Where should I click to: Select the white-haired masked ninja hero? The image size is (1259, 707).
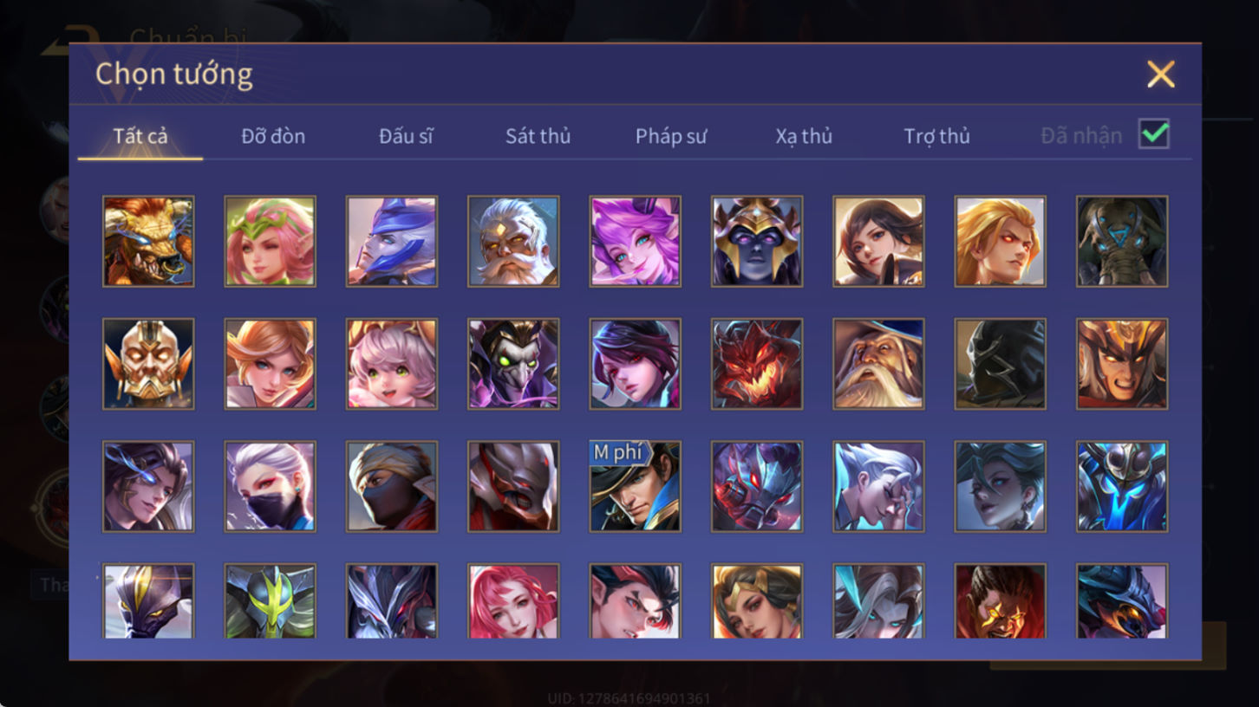click(x=270, y=486)
